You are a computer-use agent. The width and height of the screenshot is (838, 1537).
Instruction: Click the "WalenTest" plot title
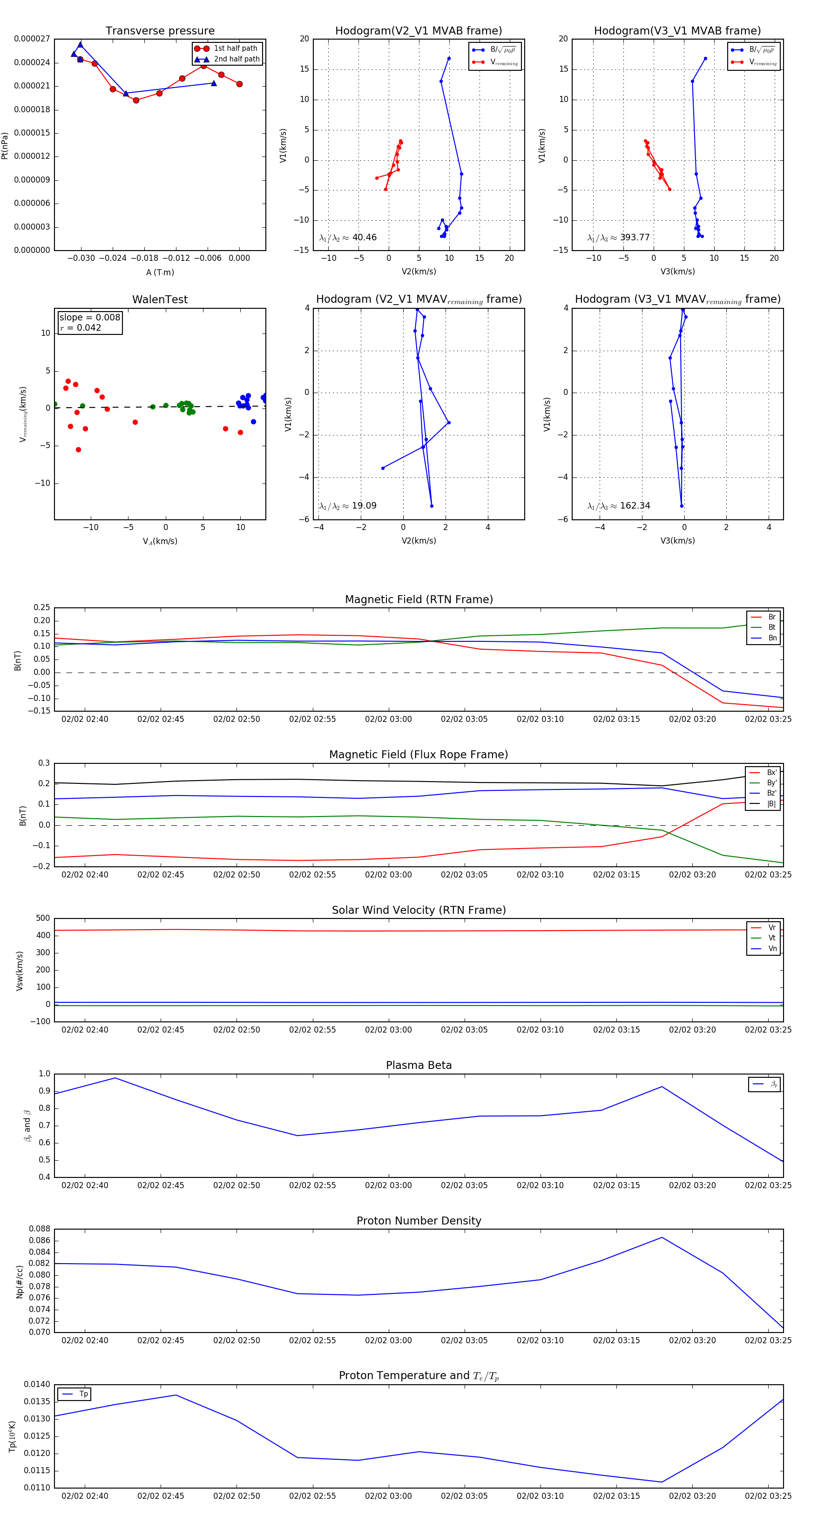160,299
